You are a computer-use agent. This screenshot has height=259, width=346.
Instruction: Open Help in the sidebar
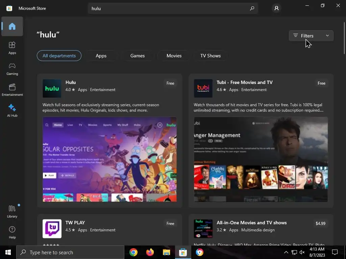(x=12, y=233)
